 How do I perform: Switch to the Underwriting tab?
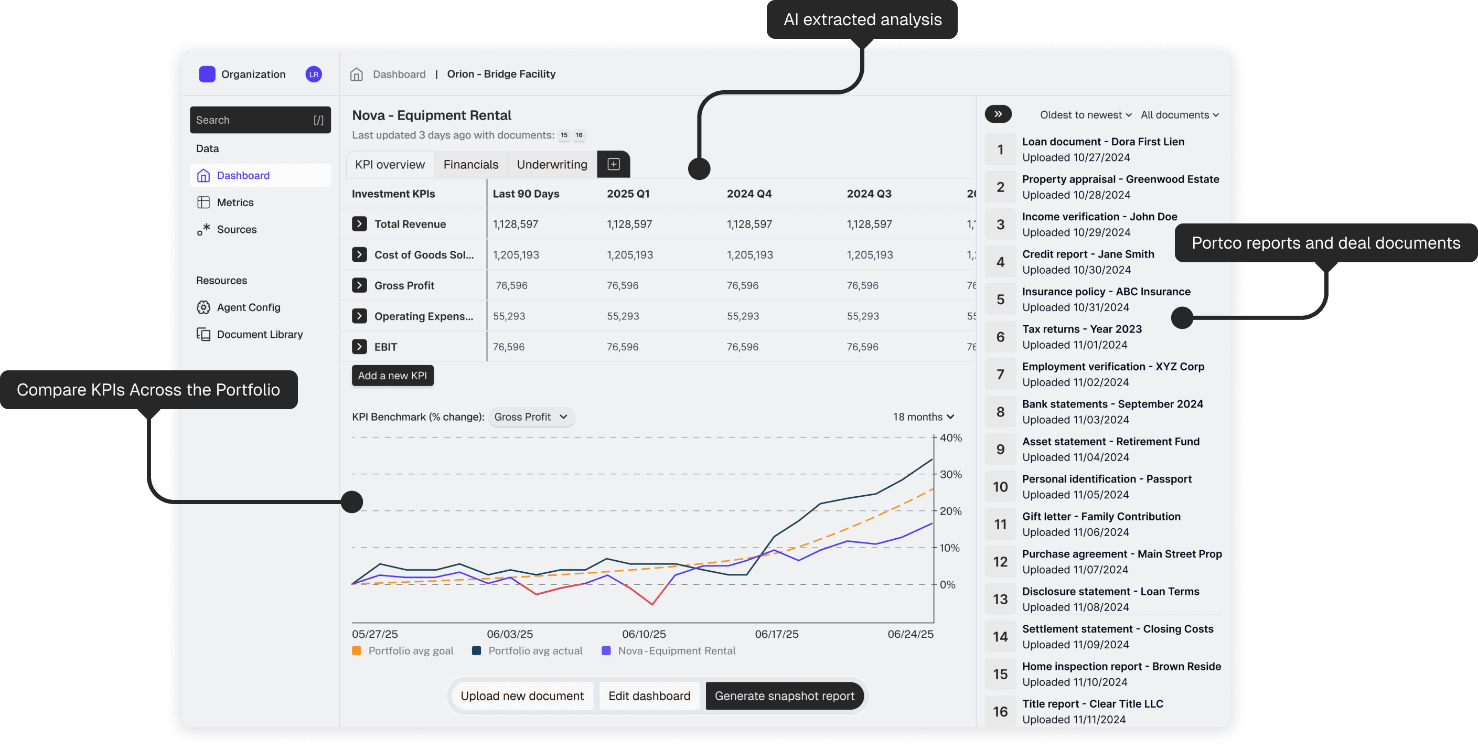[551, 165]
